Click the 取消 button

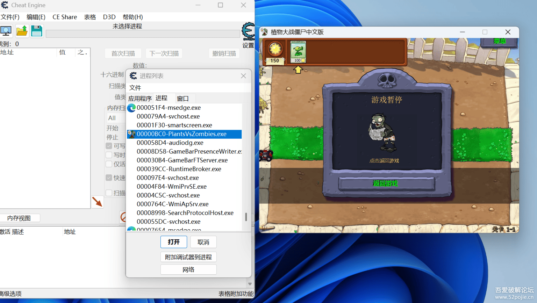tap(203, 242)
